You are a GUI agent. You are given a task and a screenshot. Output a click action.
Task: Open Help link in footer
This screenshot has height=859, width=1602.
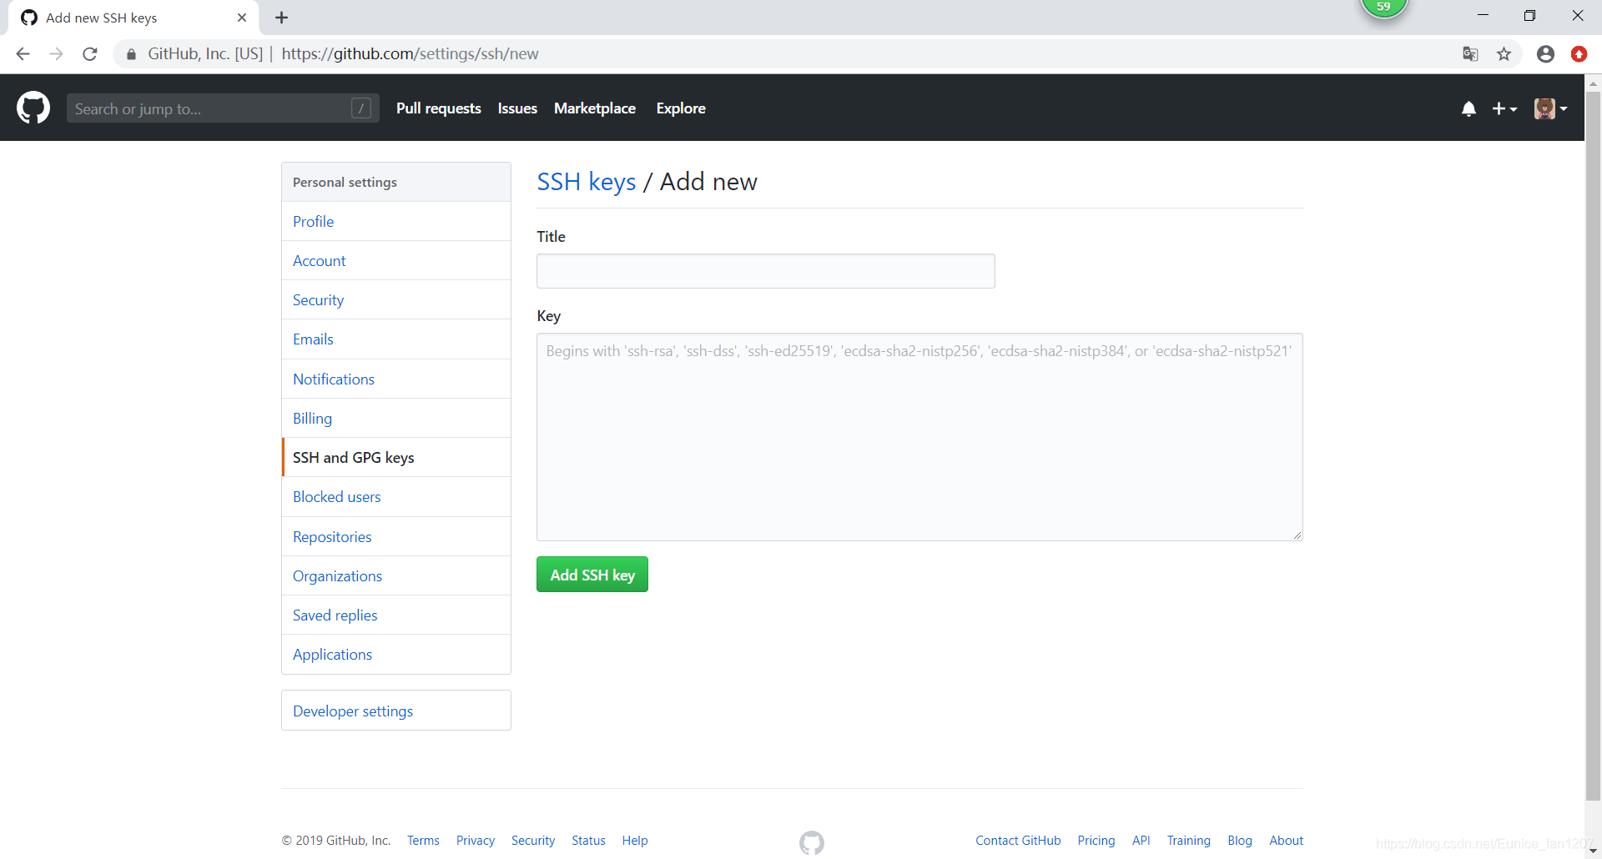pyautogui.click(x=635, y=841)
